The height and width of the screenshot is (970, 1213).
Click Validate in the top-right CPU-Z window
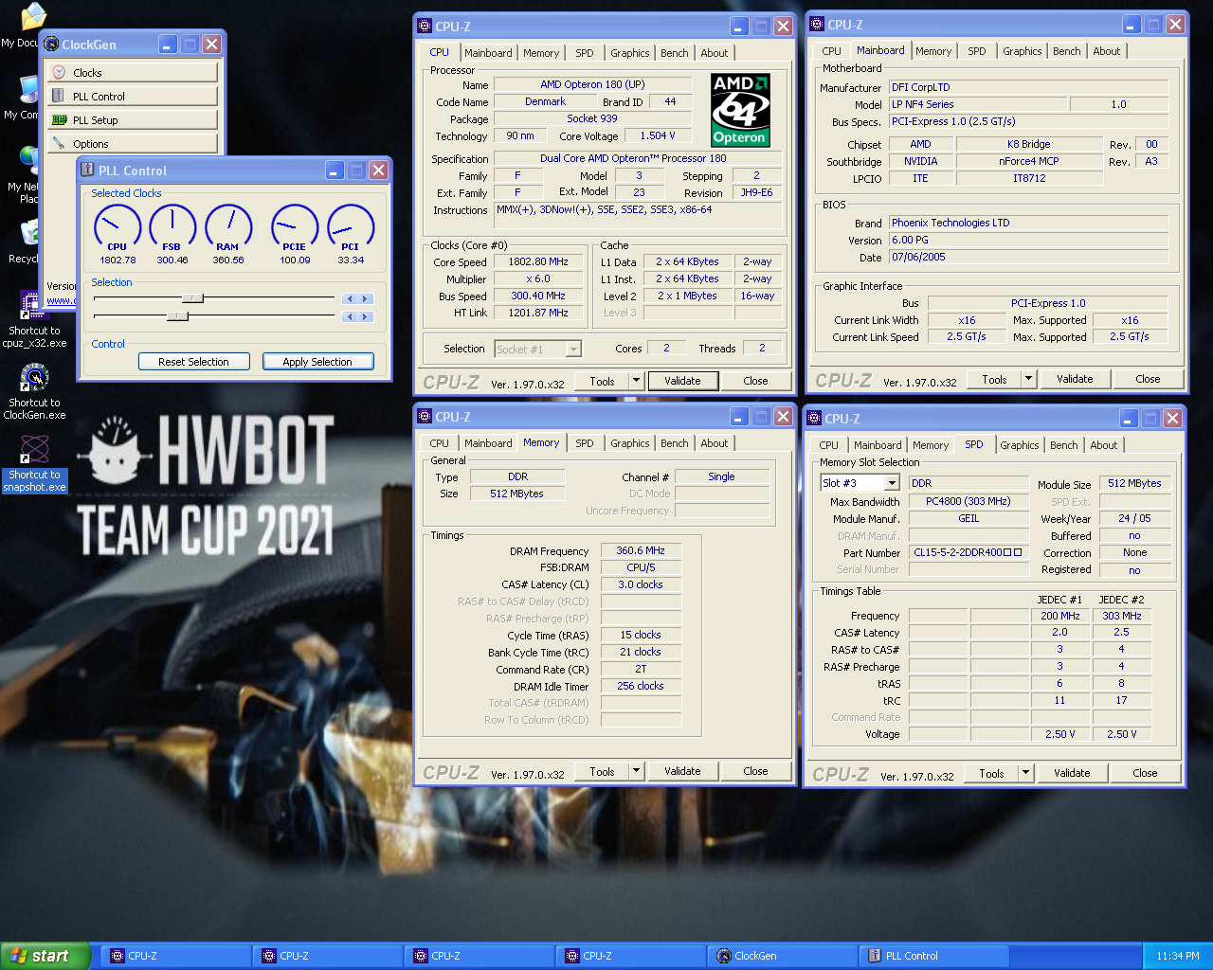(x=1075, y=379)
